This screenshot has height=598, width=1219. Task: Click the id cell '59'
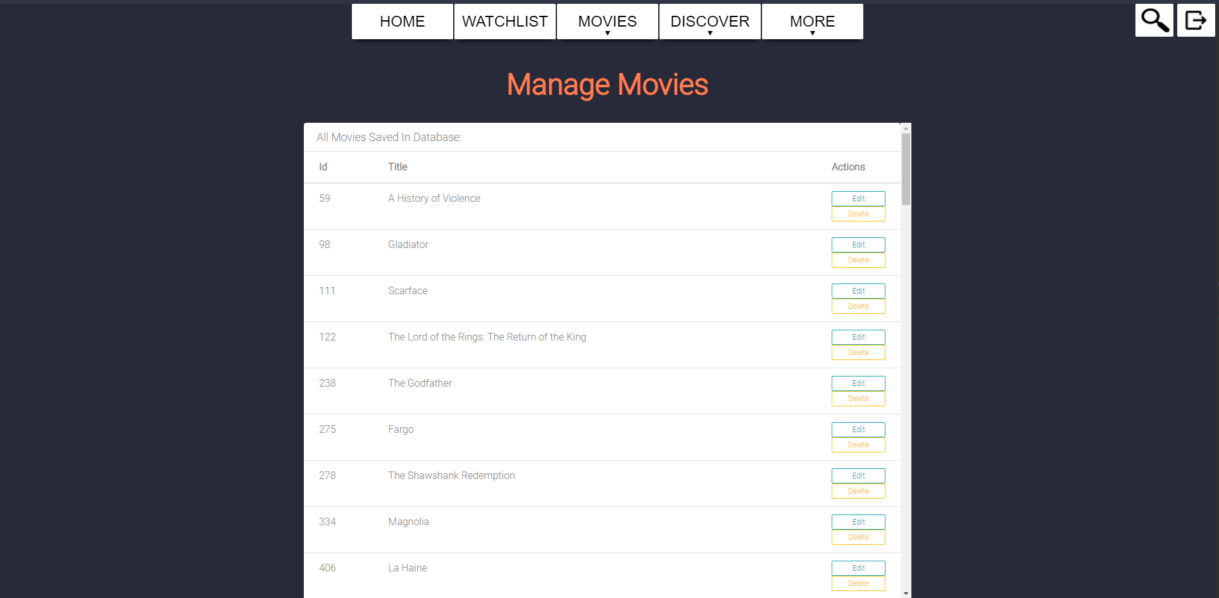pos(325,199)
